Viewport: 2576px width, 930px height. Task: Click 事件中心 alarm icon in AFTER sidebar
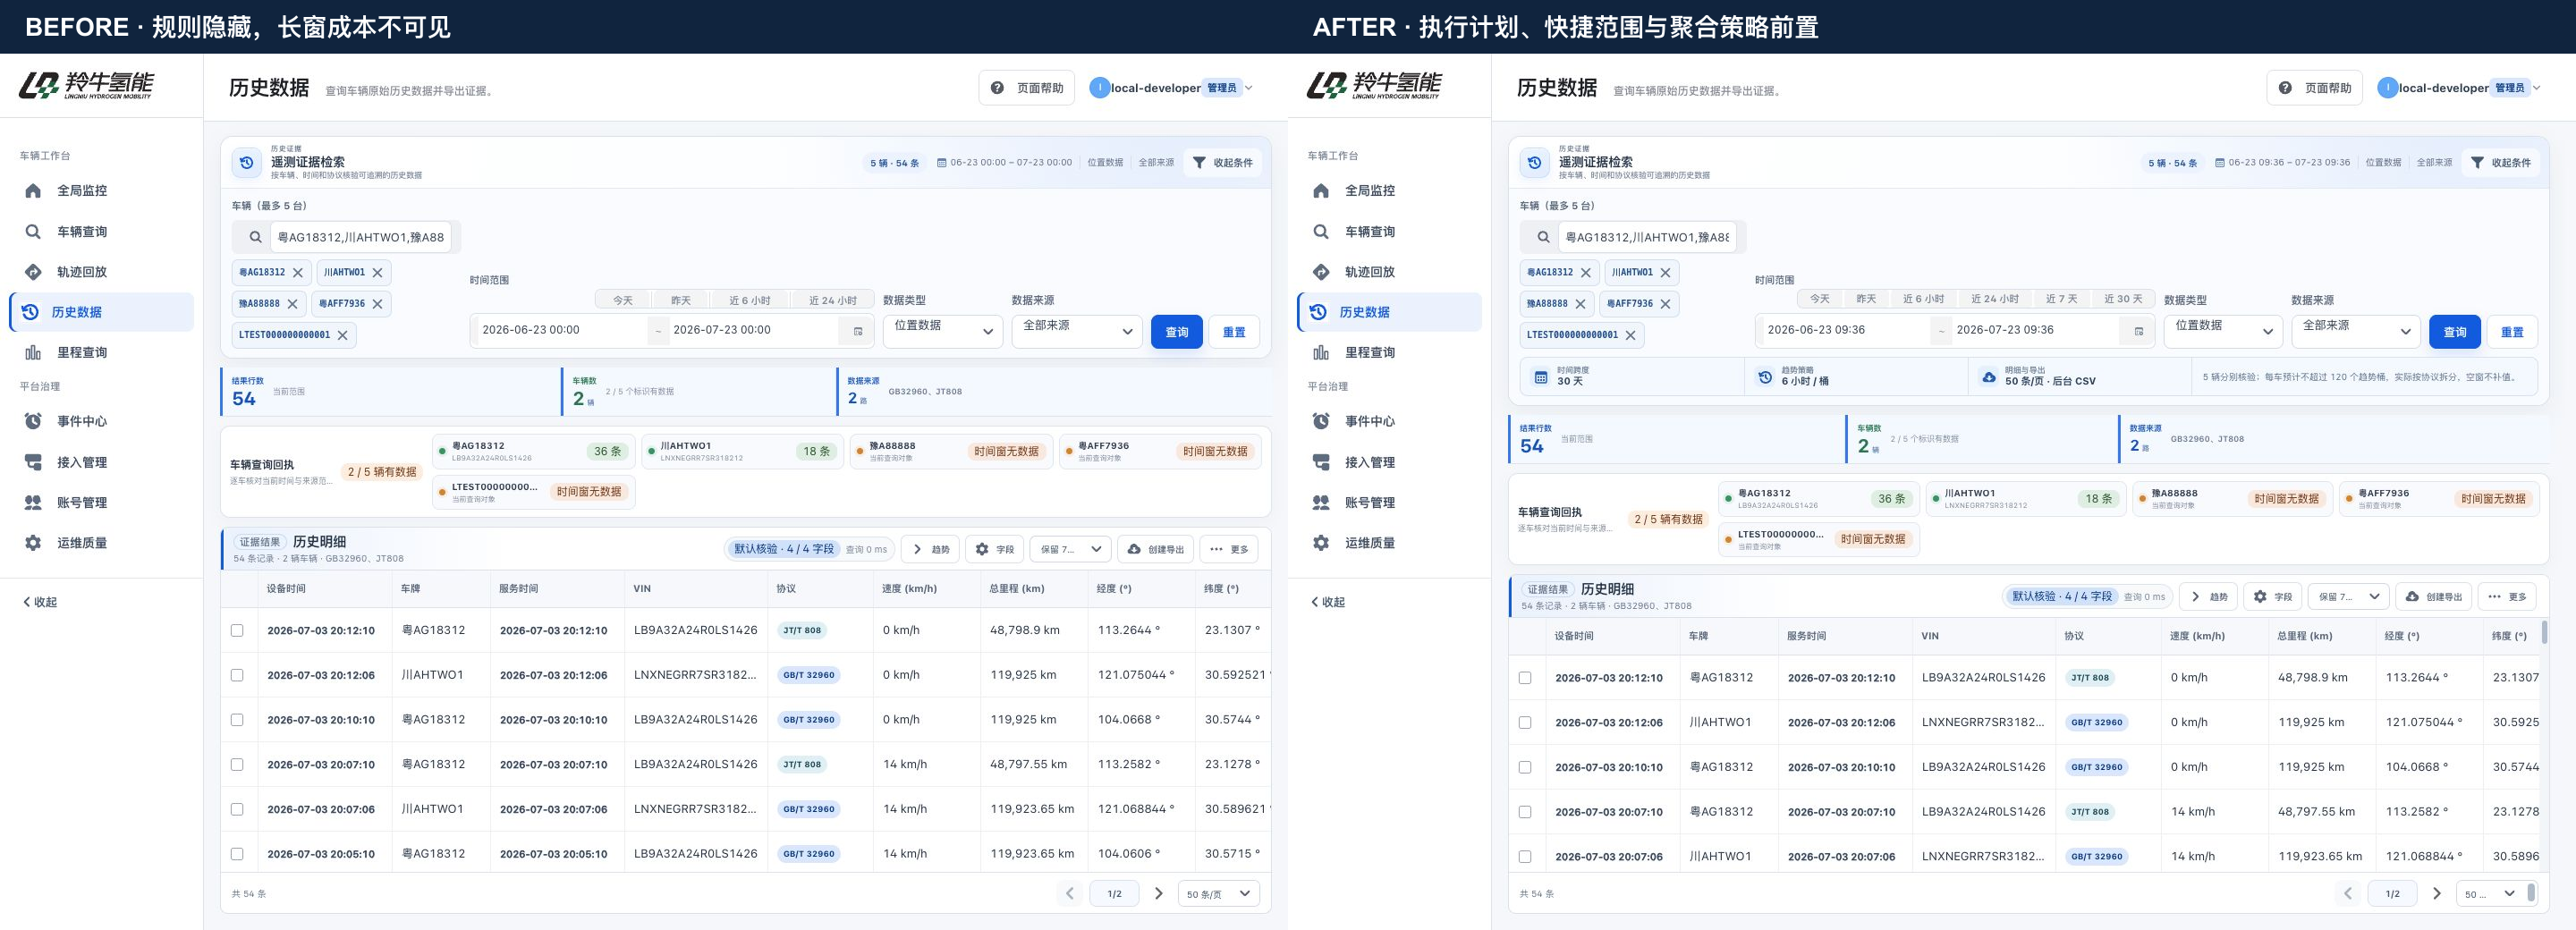pos(1321,421)
